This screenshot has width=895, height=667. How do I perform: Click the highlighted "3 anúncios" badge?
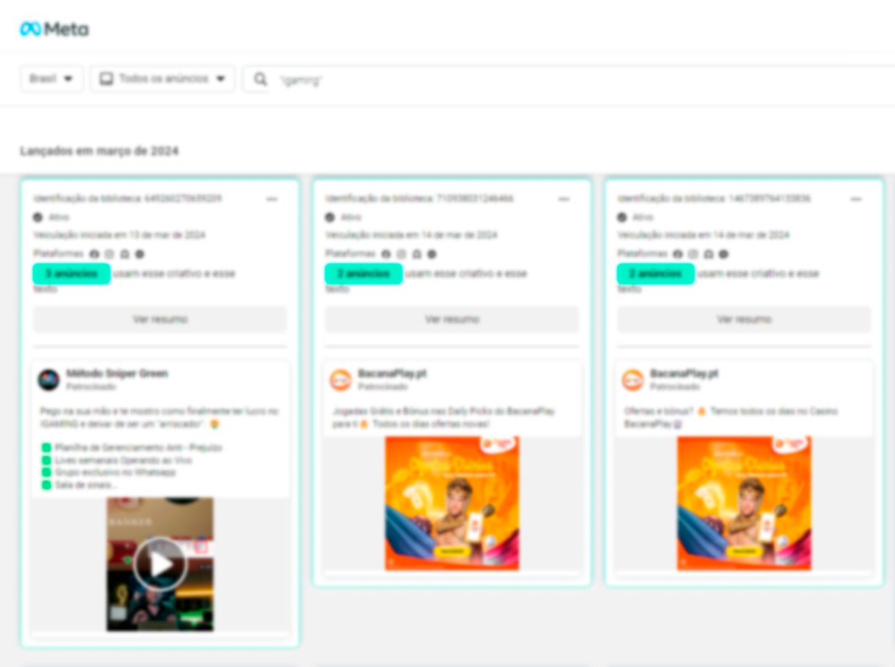[72, 274]
